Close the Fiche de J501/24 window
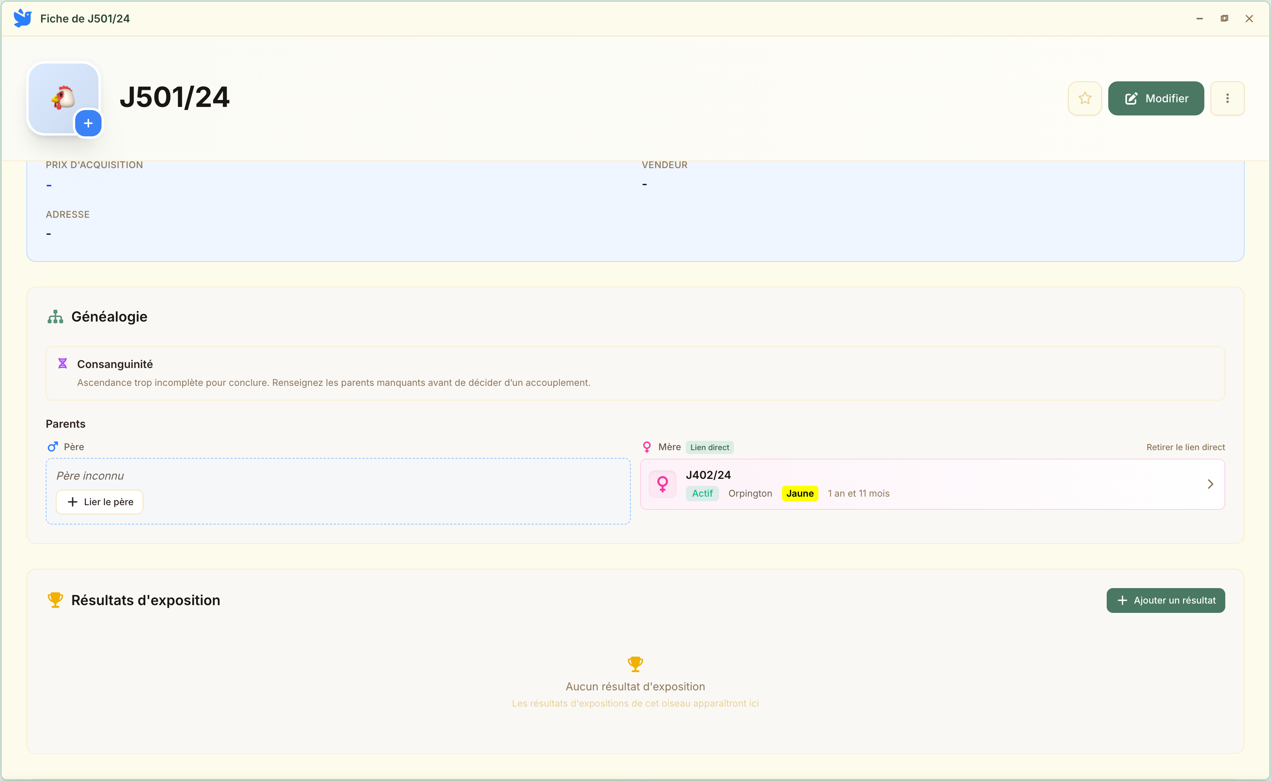1271x781 pixels. pyautogui.click(x=1249, y=19)
